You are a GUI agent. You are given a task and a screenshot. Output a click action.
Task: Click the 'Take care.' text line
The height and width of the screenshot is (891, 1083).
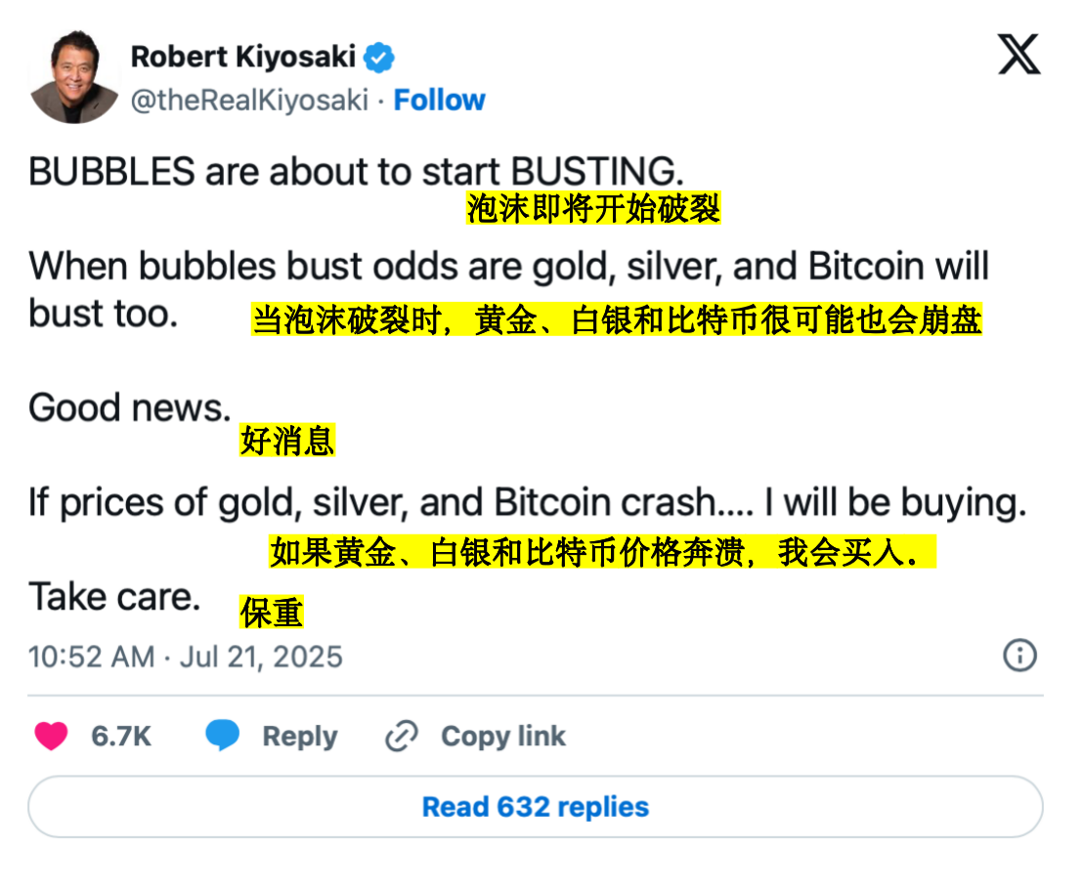click(114, 596)
